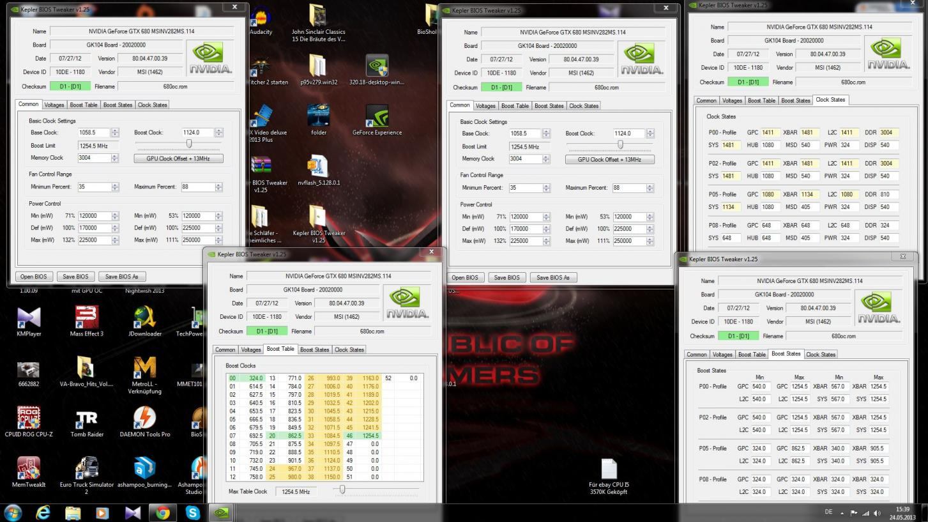Launch CPUID ROG CPU-Z shortcut
The image size is (928, 522).
click(x=28, y=422)
